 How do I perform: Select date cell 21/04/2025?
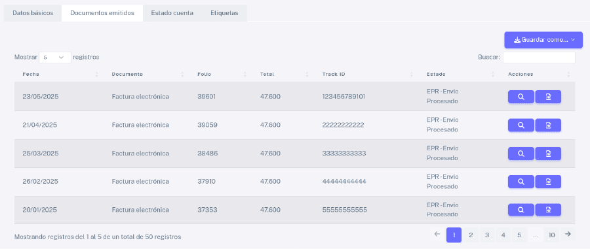tap(40, 125)
